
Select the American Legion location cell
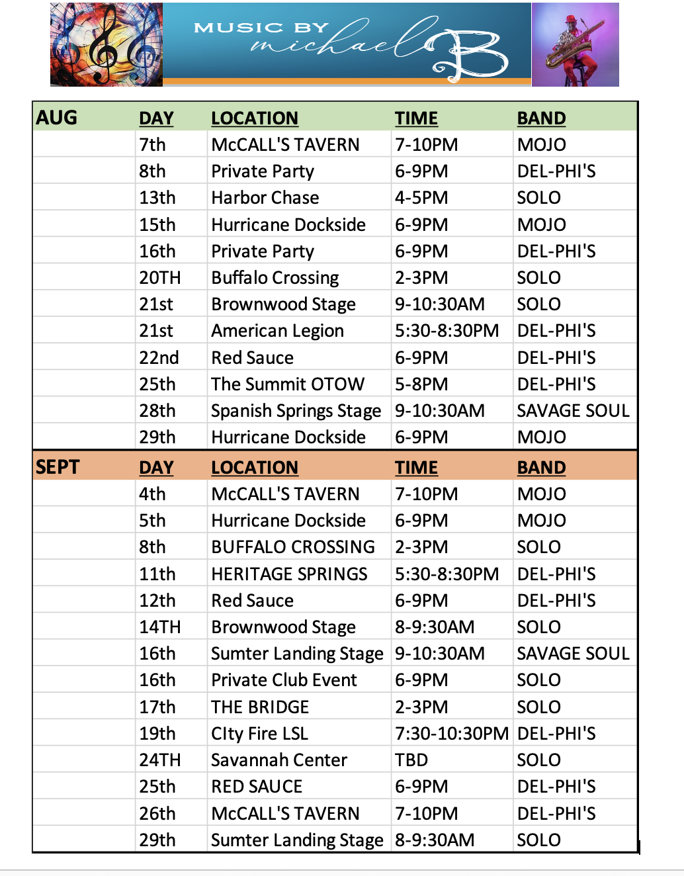299,331
